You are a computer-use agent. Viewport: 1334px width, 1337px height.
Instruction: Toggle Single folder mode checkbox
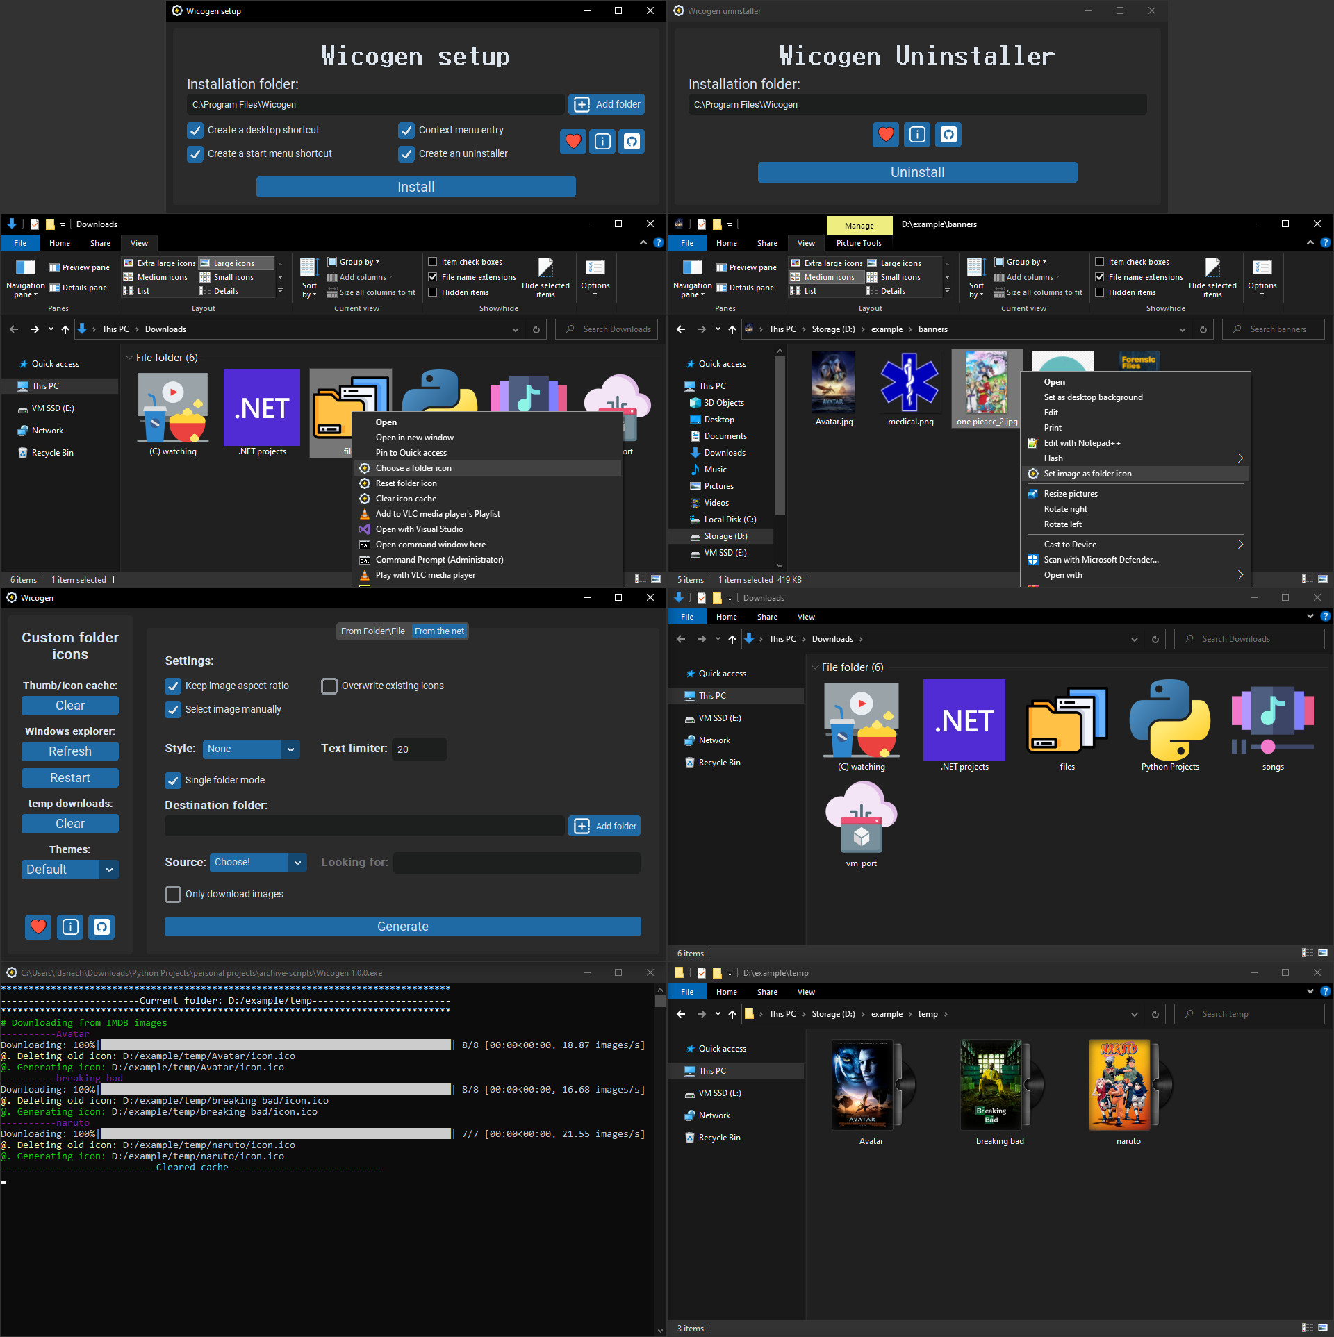(173, 780)
